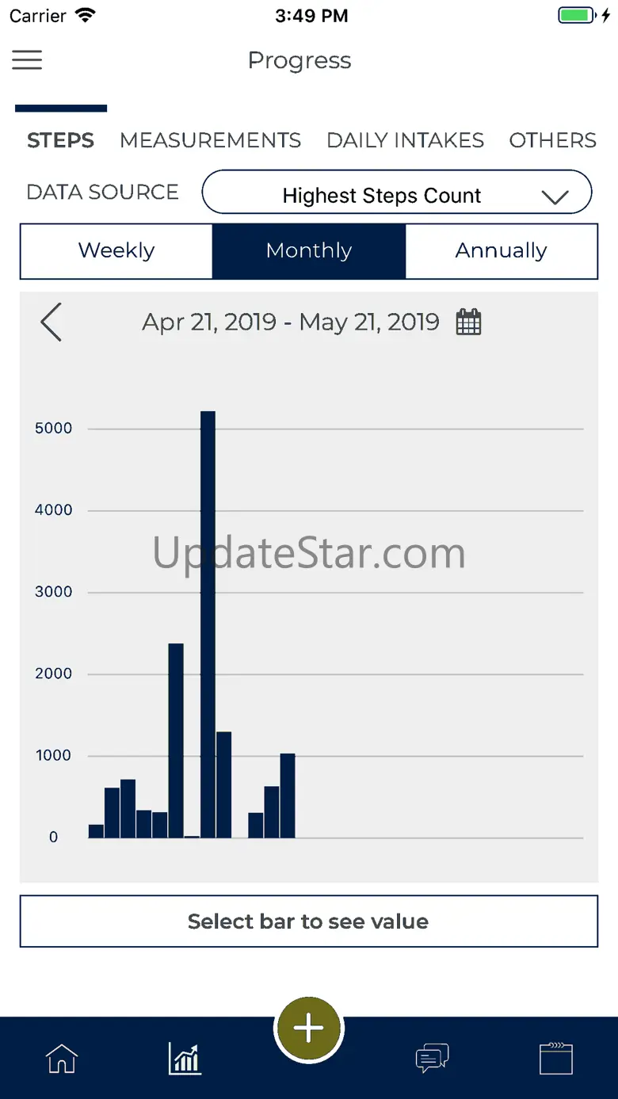Open the hamburger menu
Image resolution: width=618 pixels, height=1099 pixels.
(x=27, y=60)
